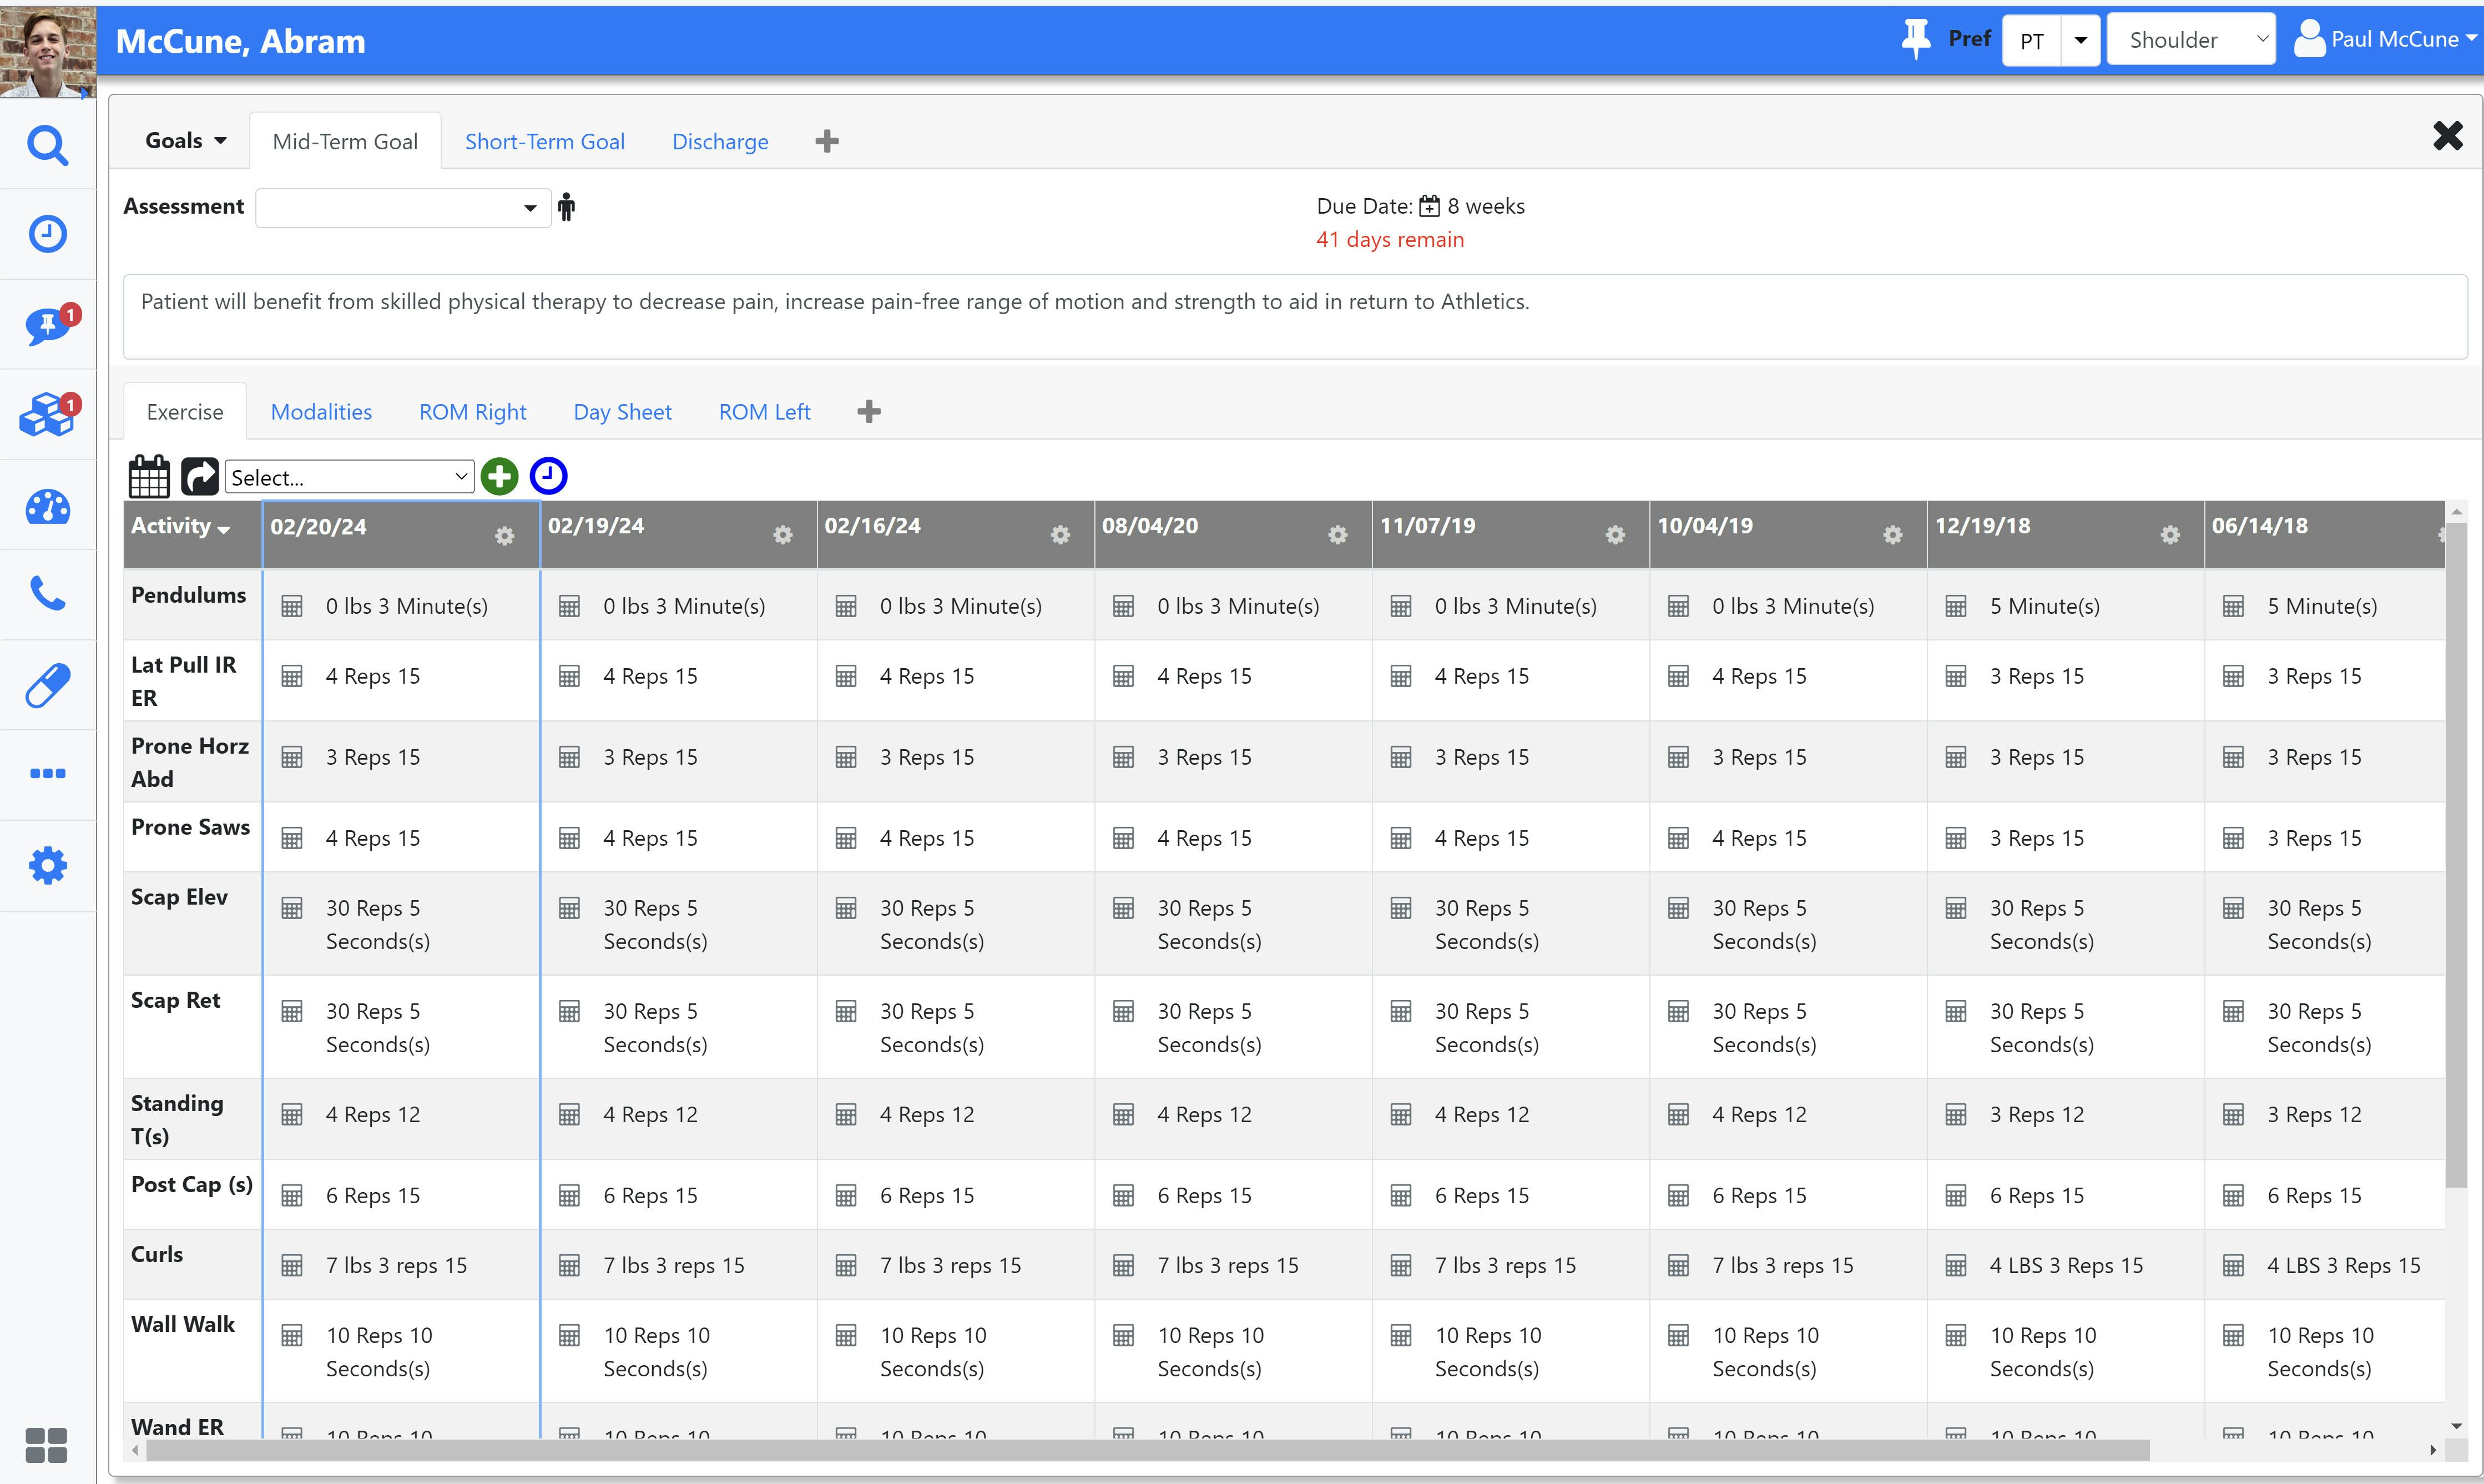The width and height of the screenshot is (2484, 1484).
Task: Click the calendar icon in exercise toolbar
Action: [x=149, y=477]
